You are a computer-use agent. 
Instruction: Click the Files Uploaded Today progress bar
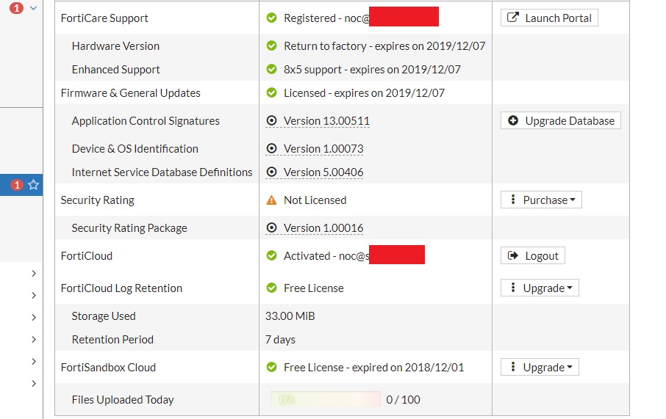click(325, 400)
